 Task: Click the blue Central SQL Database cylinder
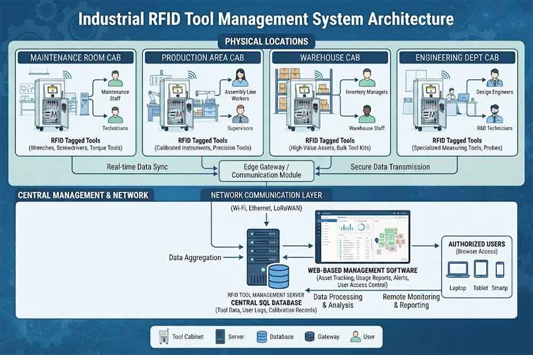pos(279,277)
